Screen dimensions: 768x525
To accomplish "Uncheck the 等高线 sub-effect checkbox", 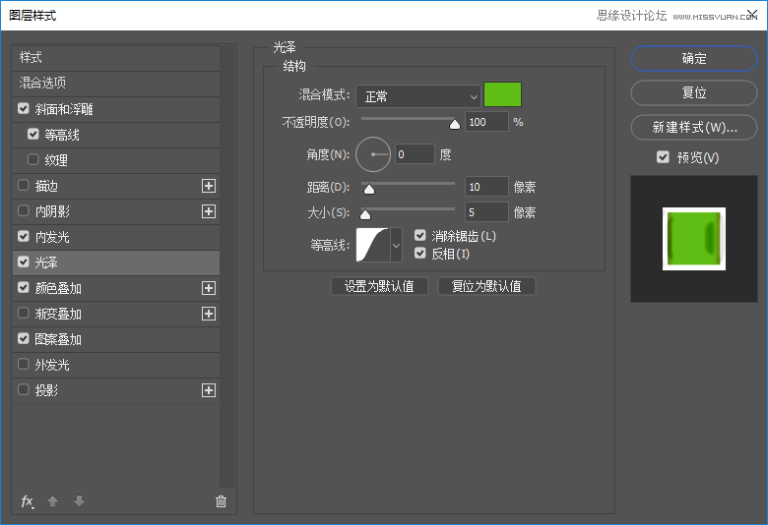I will [33, 134].
